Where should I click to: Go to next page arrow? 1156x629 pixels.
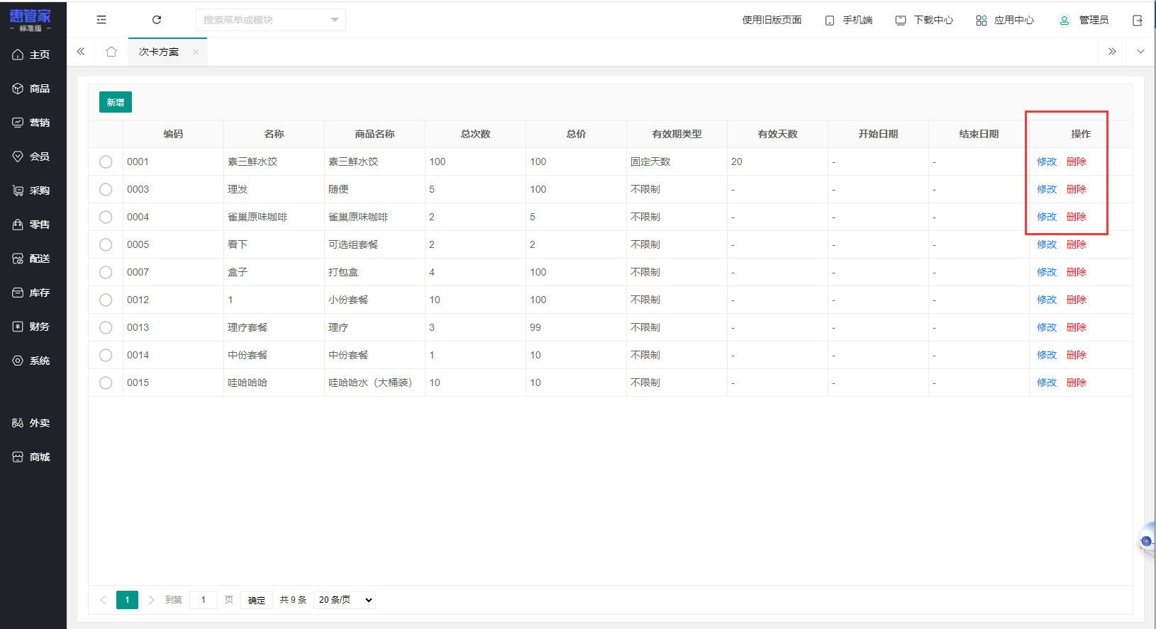151,600
